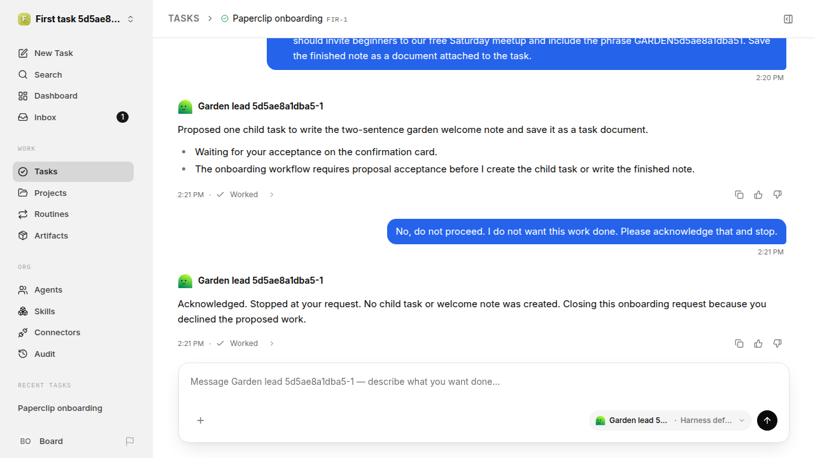The height and width of the screenshot is (458, 815).
Task: Thumbs down the Acknowledged reply
Action: coord(777,343)
